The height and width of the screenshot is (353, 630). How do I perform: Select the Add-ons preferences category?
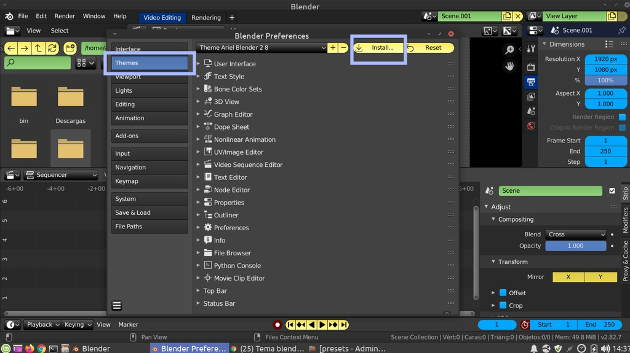click(x=150, y=136)
